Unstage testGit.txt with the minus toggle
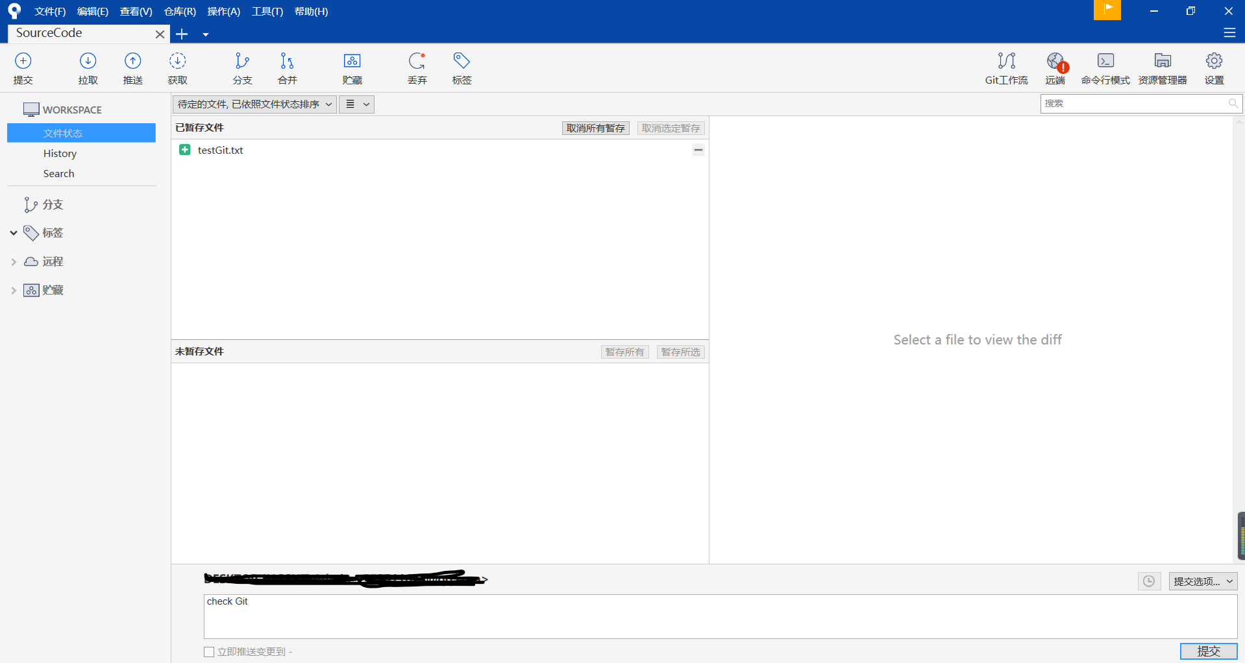This screenshot has width=1245, height=663. (x=698, y=150)
